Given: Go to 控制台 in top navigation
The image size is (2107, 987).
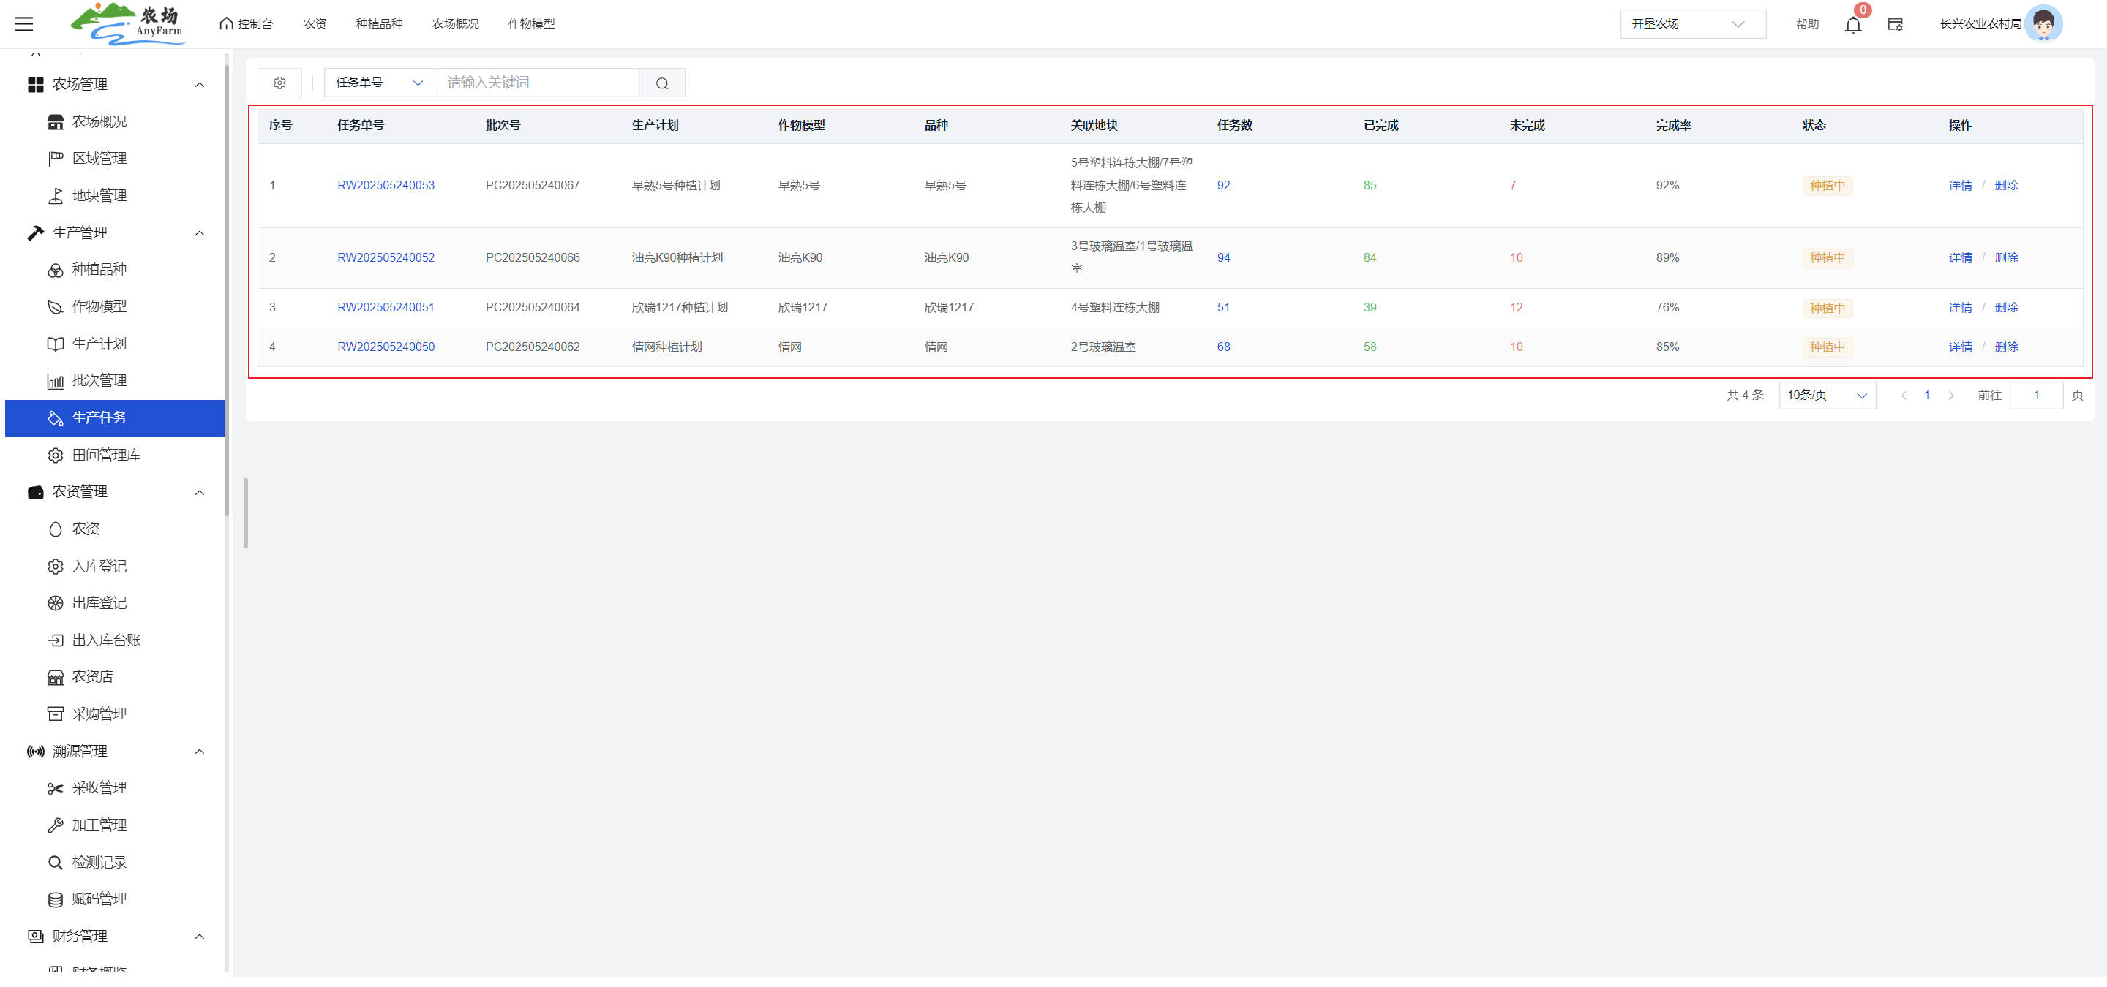Looking at the screenshot, I should click(x=247, y=25).
